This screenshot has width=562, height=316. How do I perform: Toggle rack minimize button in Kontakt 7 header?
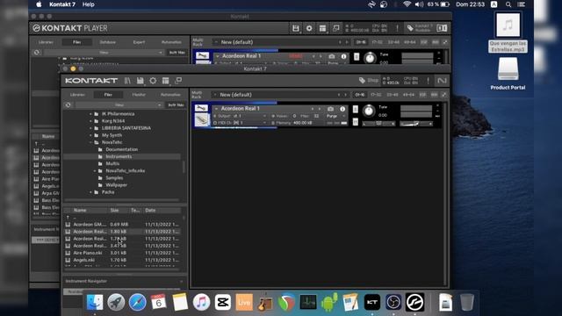coord(443,95)
